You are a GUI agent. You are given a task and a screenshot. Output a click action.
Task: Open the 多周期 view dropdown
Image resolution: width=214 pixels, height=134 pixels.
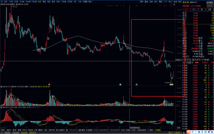point(85,1)
